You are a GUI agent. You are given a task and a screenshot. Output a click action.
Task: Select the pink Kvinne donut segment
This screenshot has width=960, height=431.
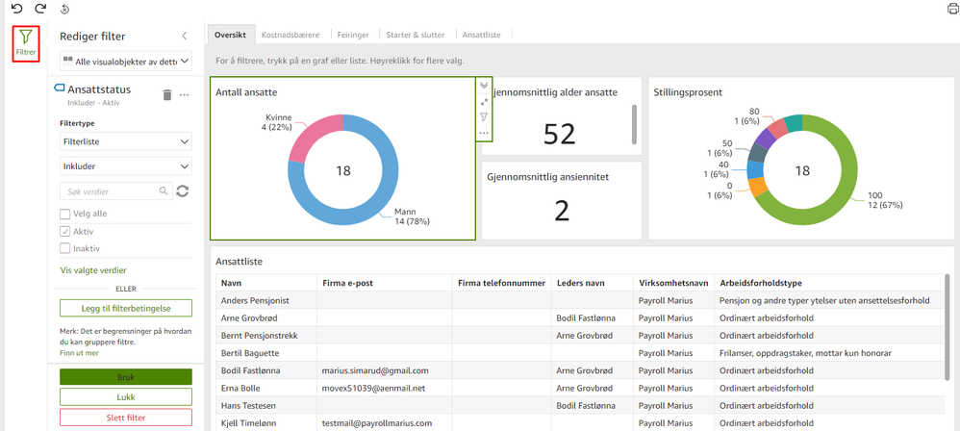click(x=317, y=142)
